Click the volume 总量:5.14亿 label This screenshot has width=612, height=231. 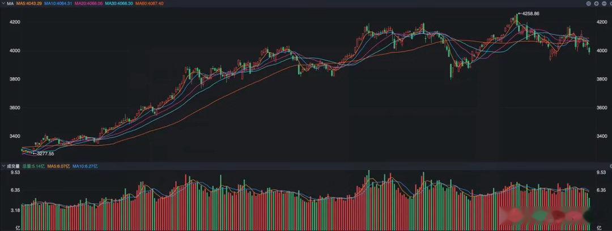point(33,166)
